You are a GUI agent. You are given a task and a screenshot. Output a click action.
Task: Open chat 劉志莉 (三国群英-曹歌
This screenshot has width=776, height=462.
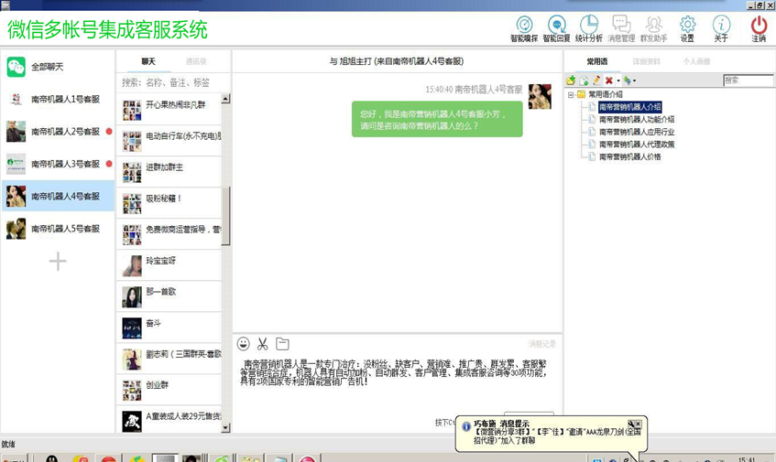tap(169, 359)
